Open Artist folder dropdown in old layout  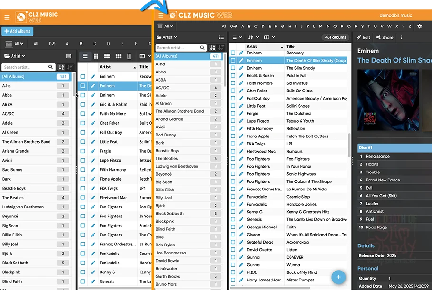(15, 56)
